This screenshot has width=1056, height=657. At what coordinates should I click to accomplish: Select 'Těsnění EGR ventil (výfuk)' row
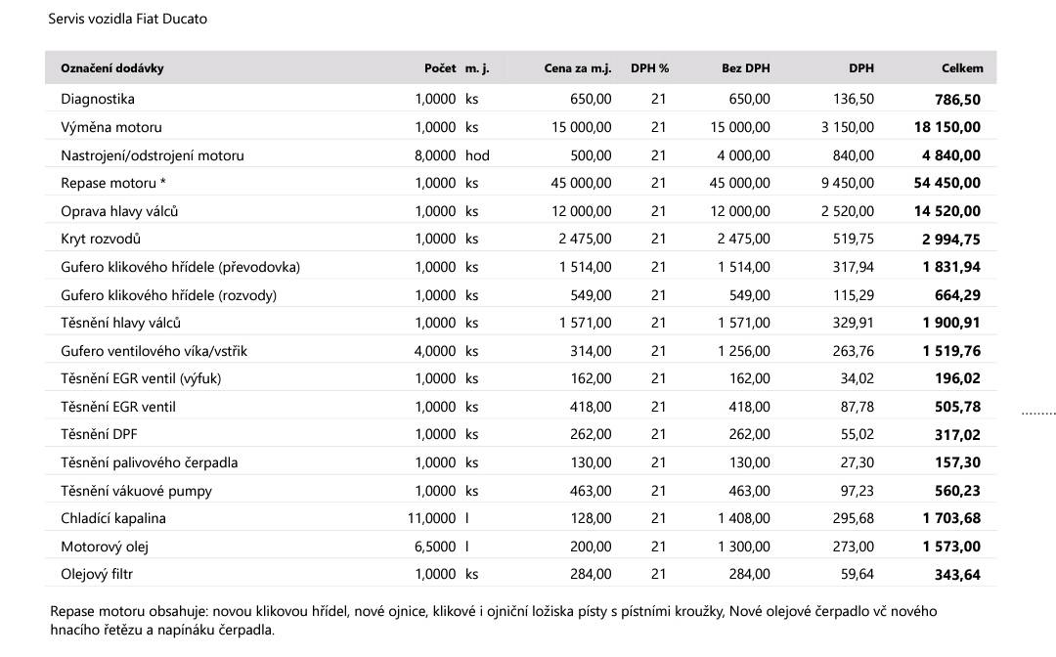[520, 378]
